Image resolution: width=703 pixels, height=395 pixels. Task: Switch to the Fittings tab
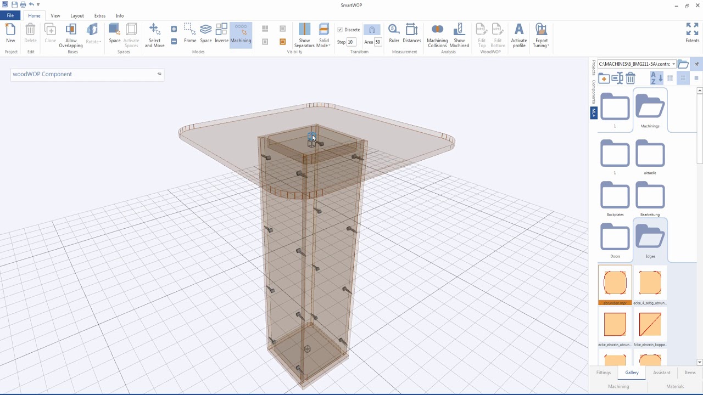pos(604,373)
